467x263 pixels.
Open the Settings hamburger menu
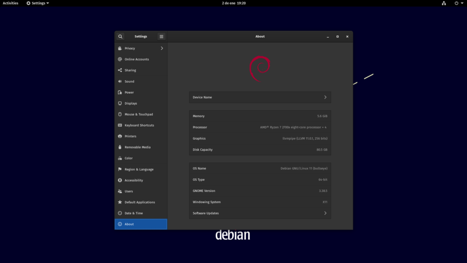point(161,37)
